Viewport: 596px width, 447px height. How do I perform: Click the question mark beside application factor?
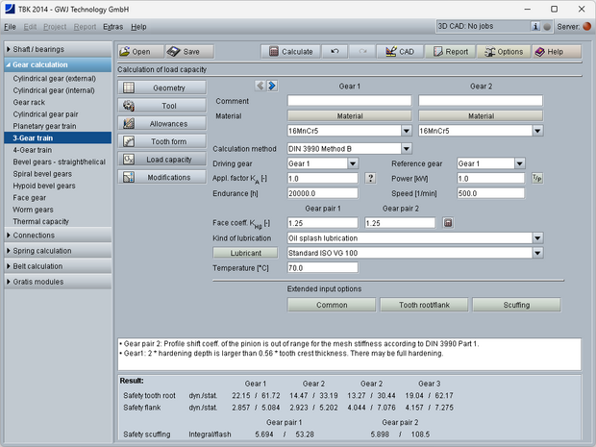(370, 179)
